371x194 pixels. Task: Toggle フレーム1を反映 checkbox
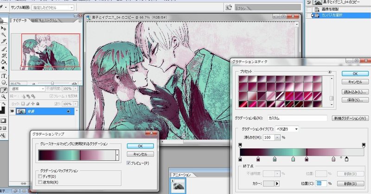point(51,96)
